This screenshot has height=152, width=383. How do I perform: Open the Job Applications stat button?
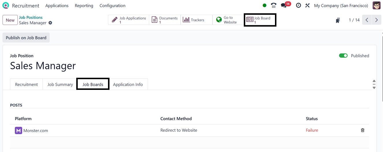[x=129, y=20]
